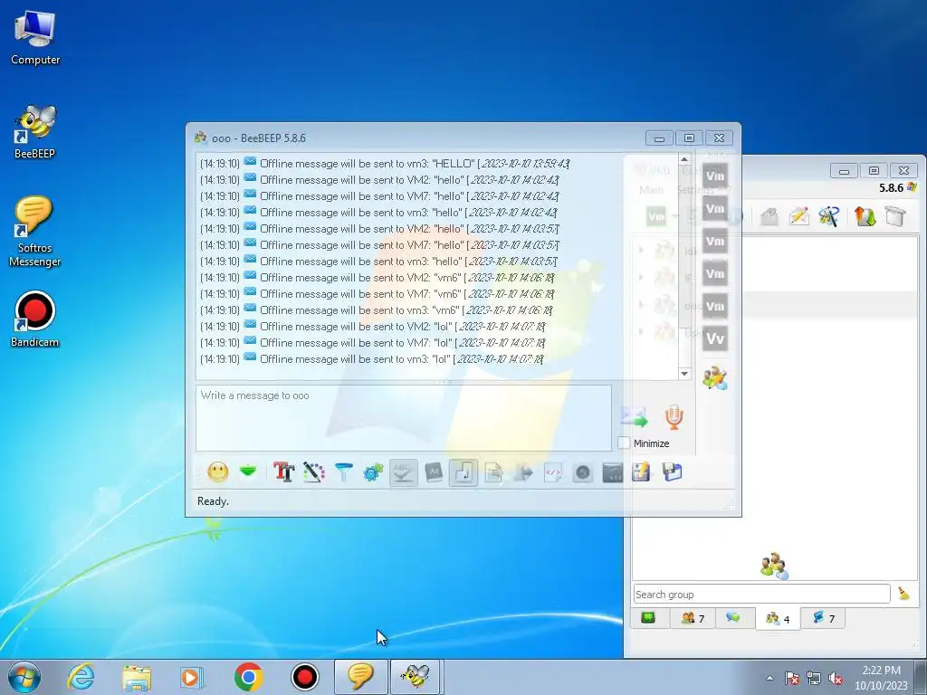Switch to the green home tab
The image size is (927, 695).
click(x=648, y=618)
